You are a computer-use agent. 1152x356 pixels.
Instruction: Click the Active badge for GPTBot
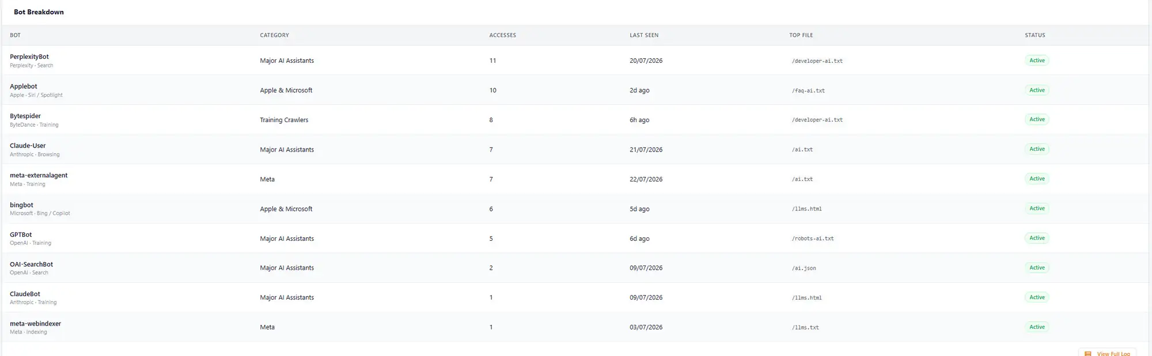click(1037, 238)
